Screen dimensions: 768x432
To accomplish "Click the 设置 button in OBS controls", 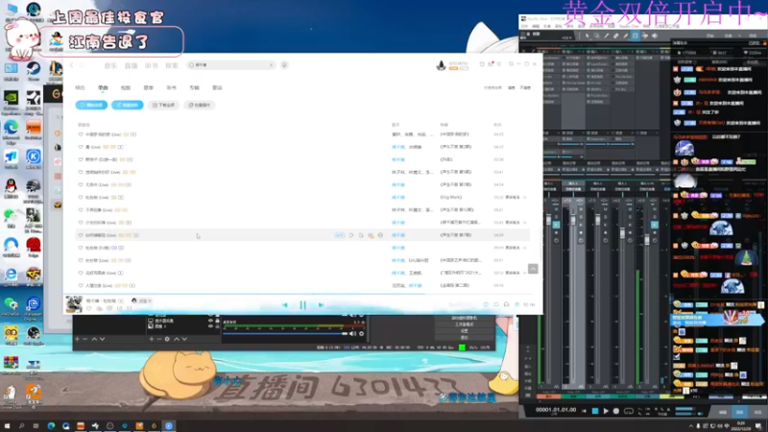I will [465, 331].
